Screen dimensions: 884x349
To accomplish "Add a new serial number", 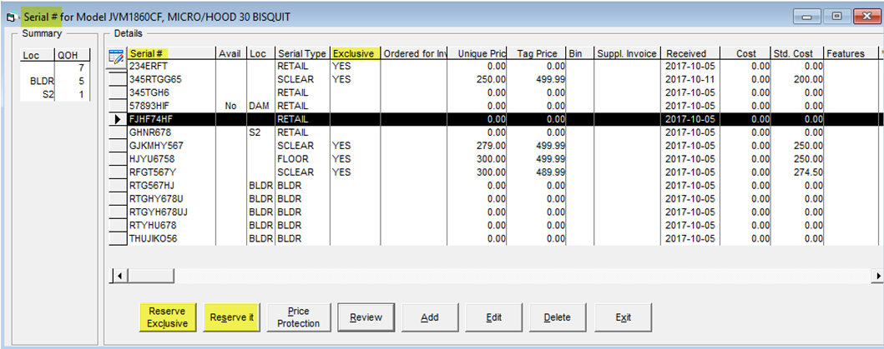I will [x=430, y=317].
